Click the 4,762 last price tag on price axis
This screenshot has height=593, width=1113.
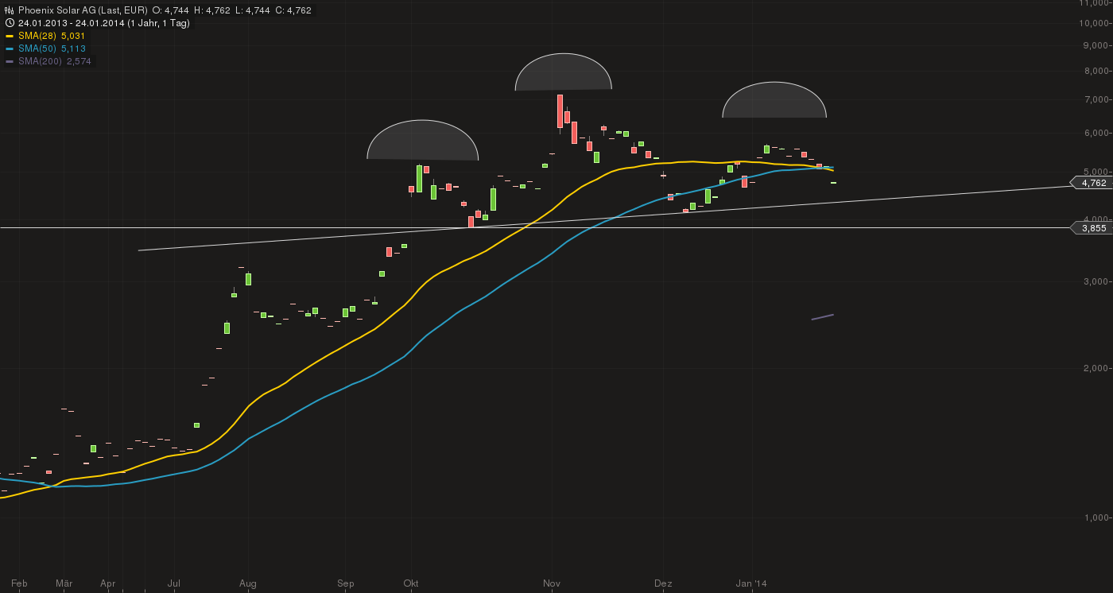[x=1091, y=183]
